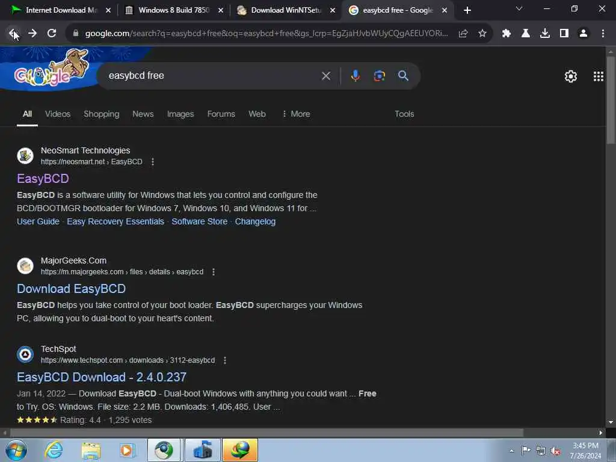Open the tab search dropdown chevron
This screenshot has height=462, width=616.
click(x=519, y=8)
